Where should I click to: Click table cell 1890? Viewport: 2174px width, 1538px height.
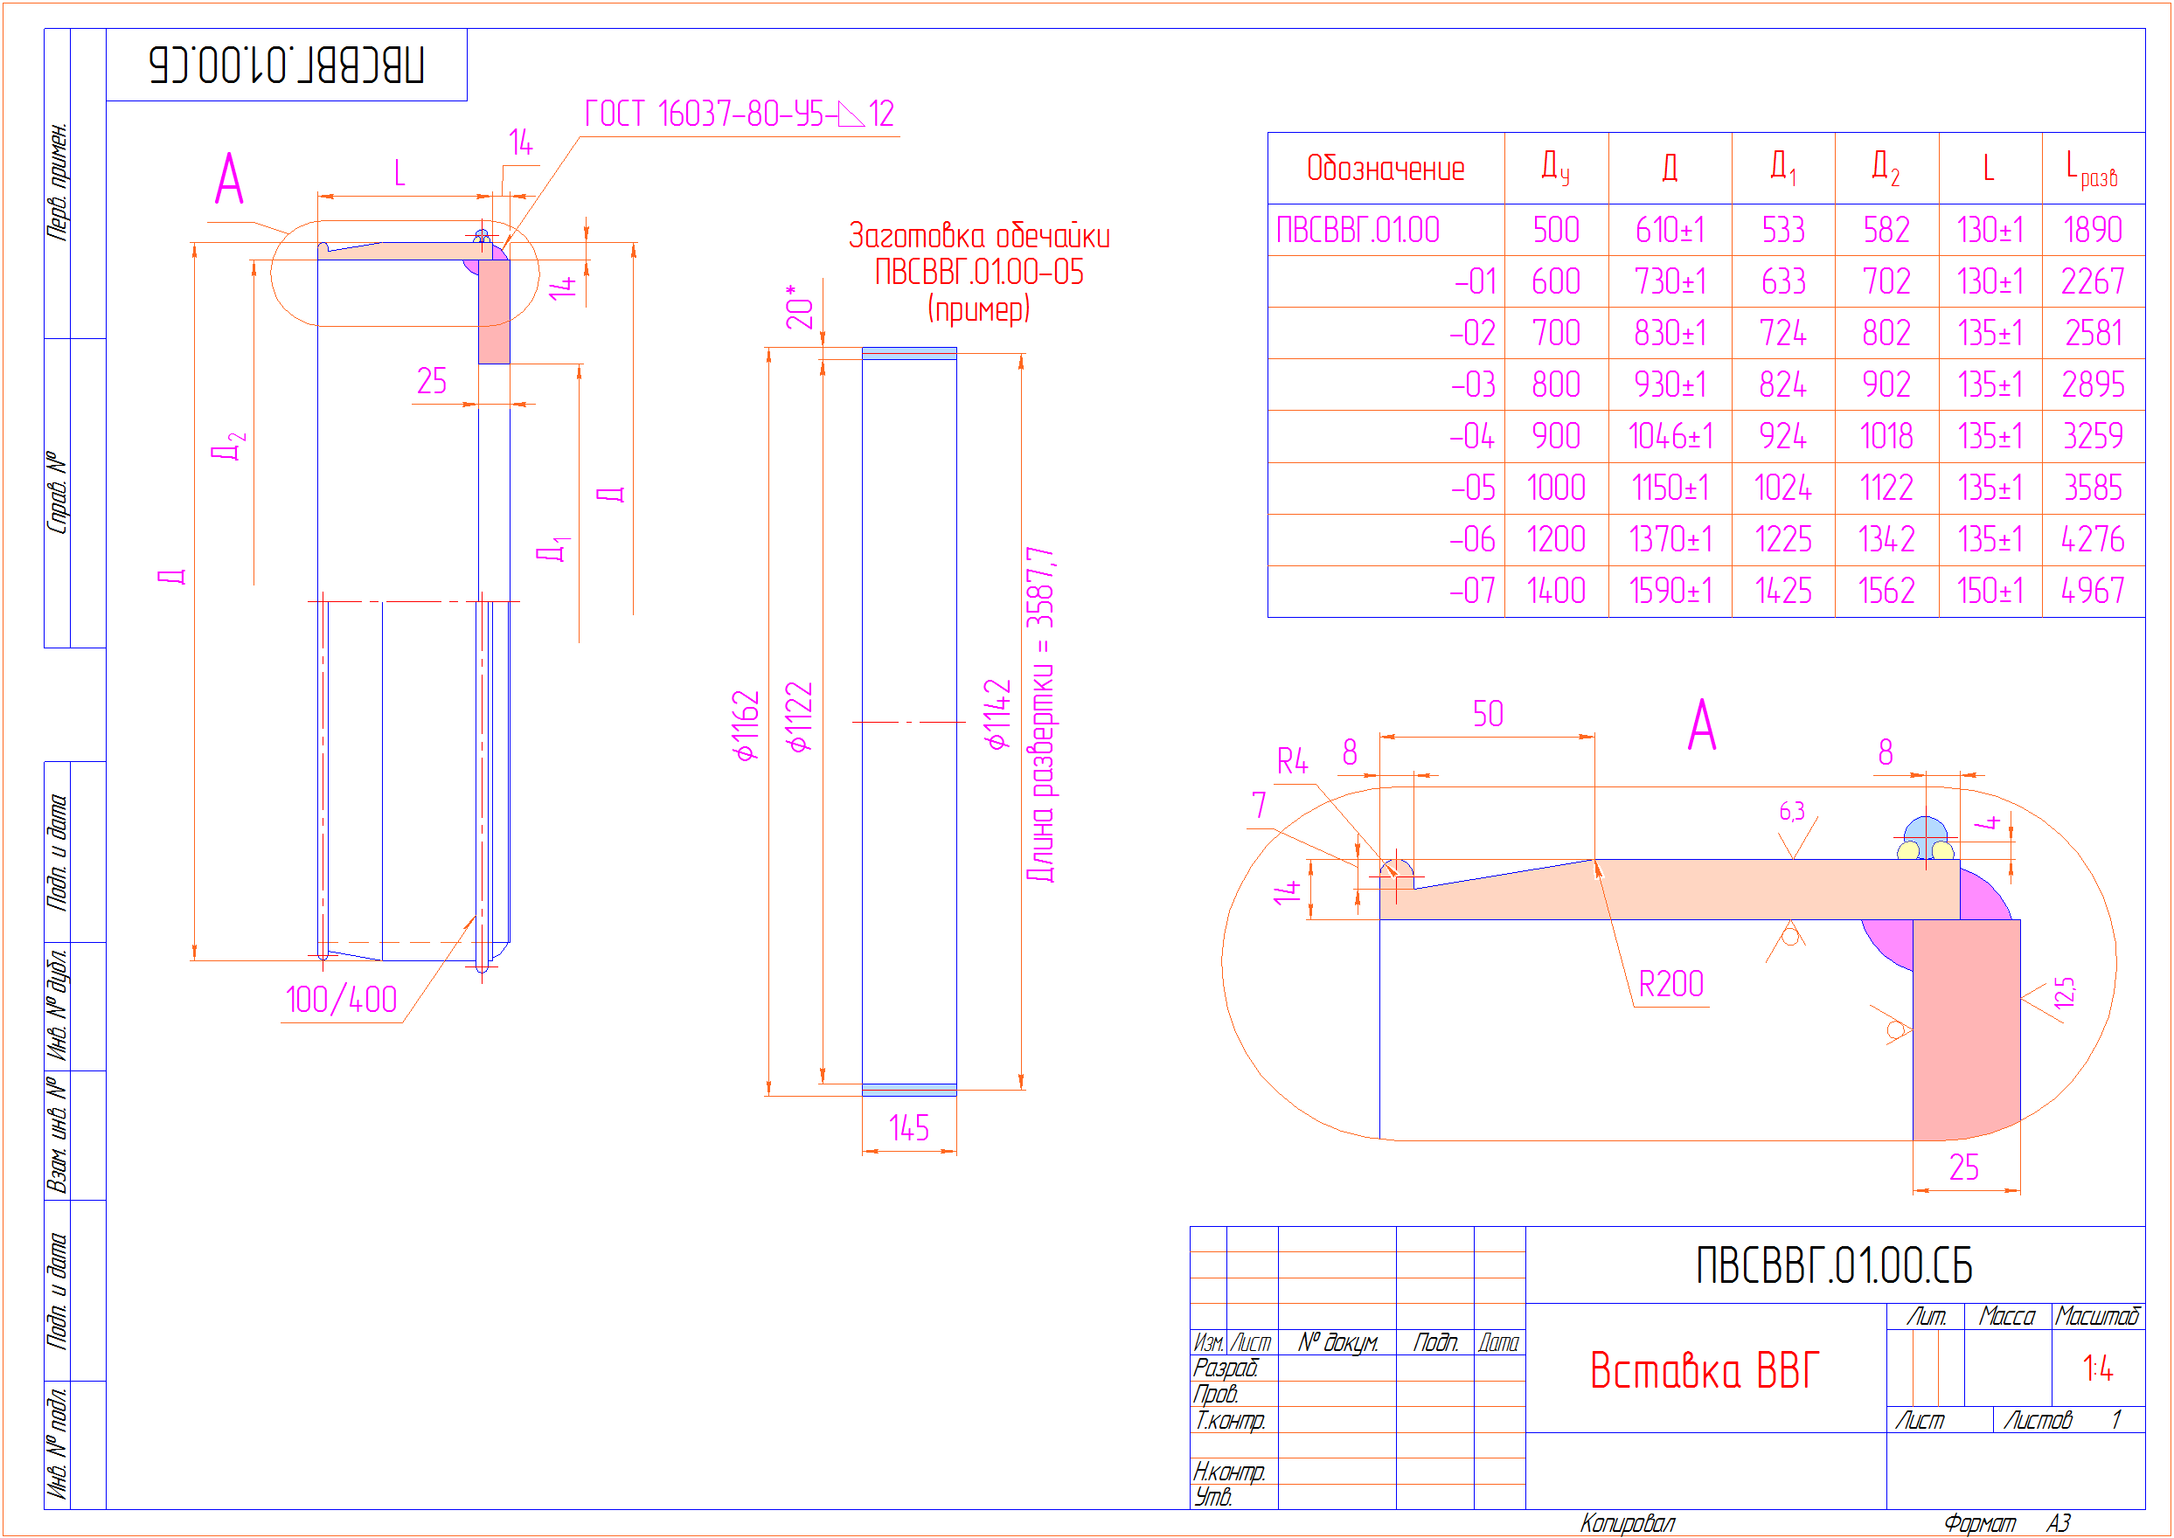point(2093,230)
